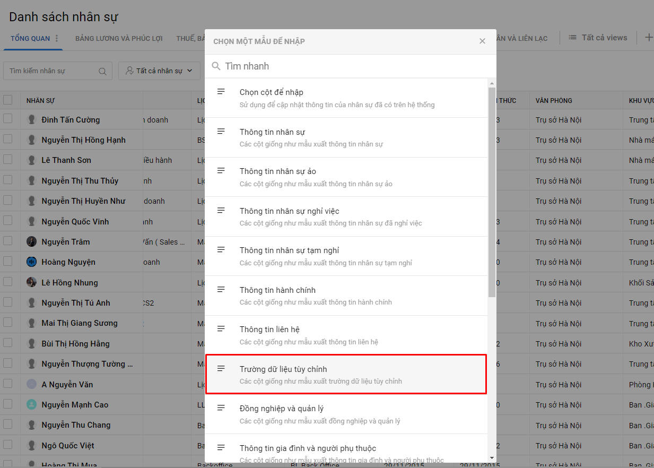Viewport: 654px width, 468px height.
Task: Choose the Đồng nghiệp và quản lý template
Action: point(346,414)
